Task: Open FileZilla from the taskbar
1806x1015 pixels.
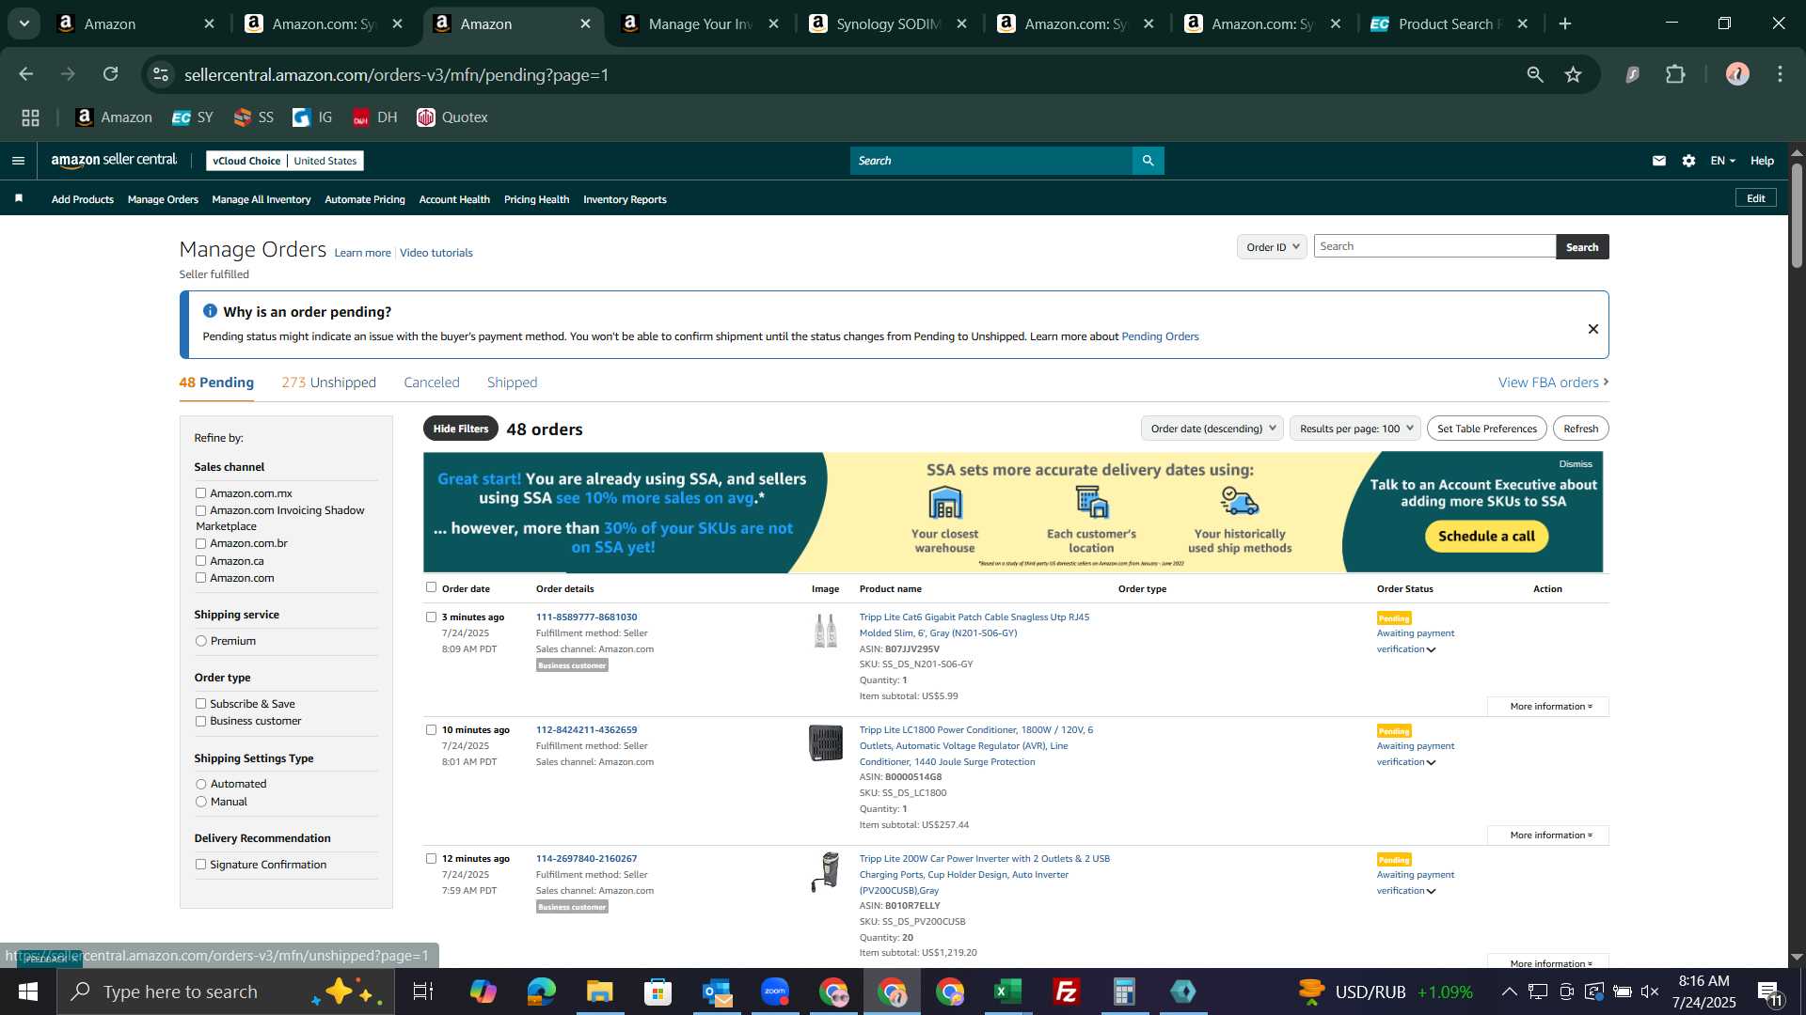Action: pos(1066,992)
